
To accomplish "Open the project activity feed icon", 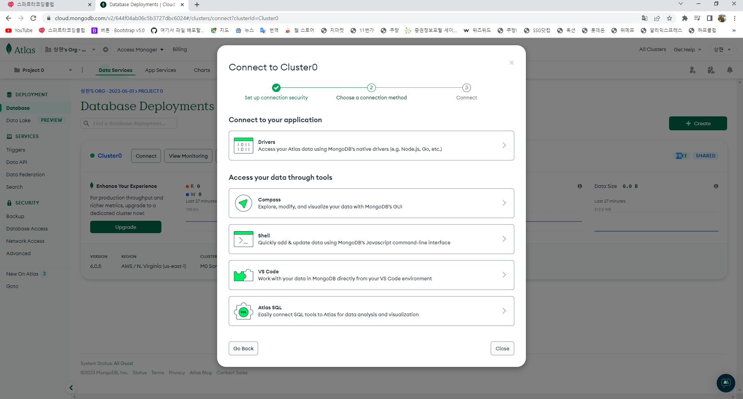I will pyautogui.click(x=711, y=70).
